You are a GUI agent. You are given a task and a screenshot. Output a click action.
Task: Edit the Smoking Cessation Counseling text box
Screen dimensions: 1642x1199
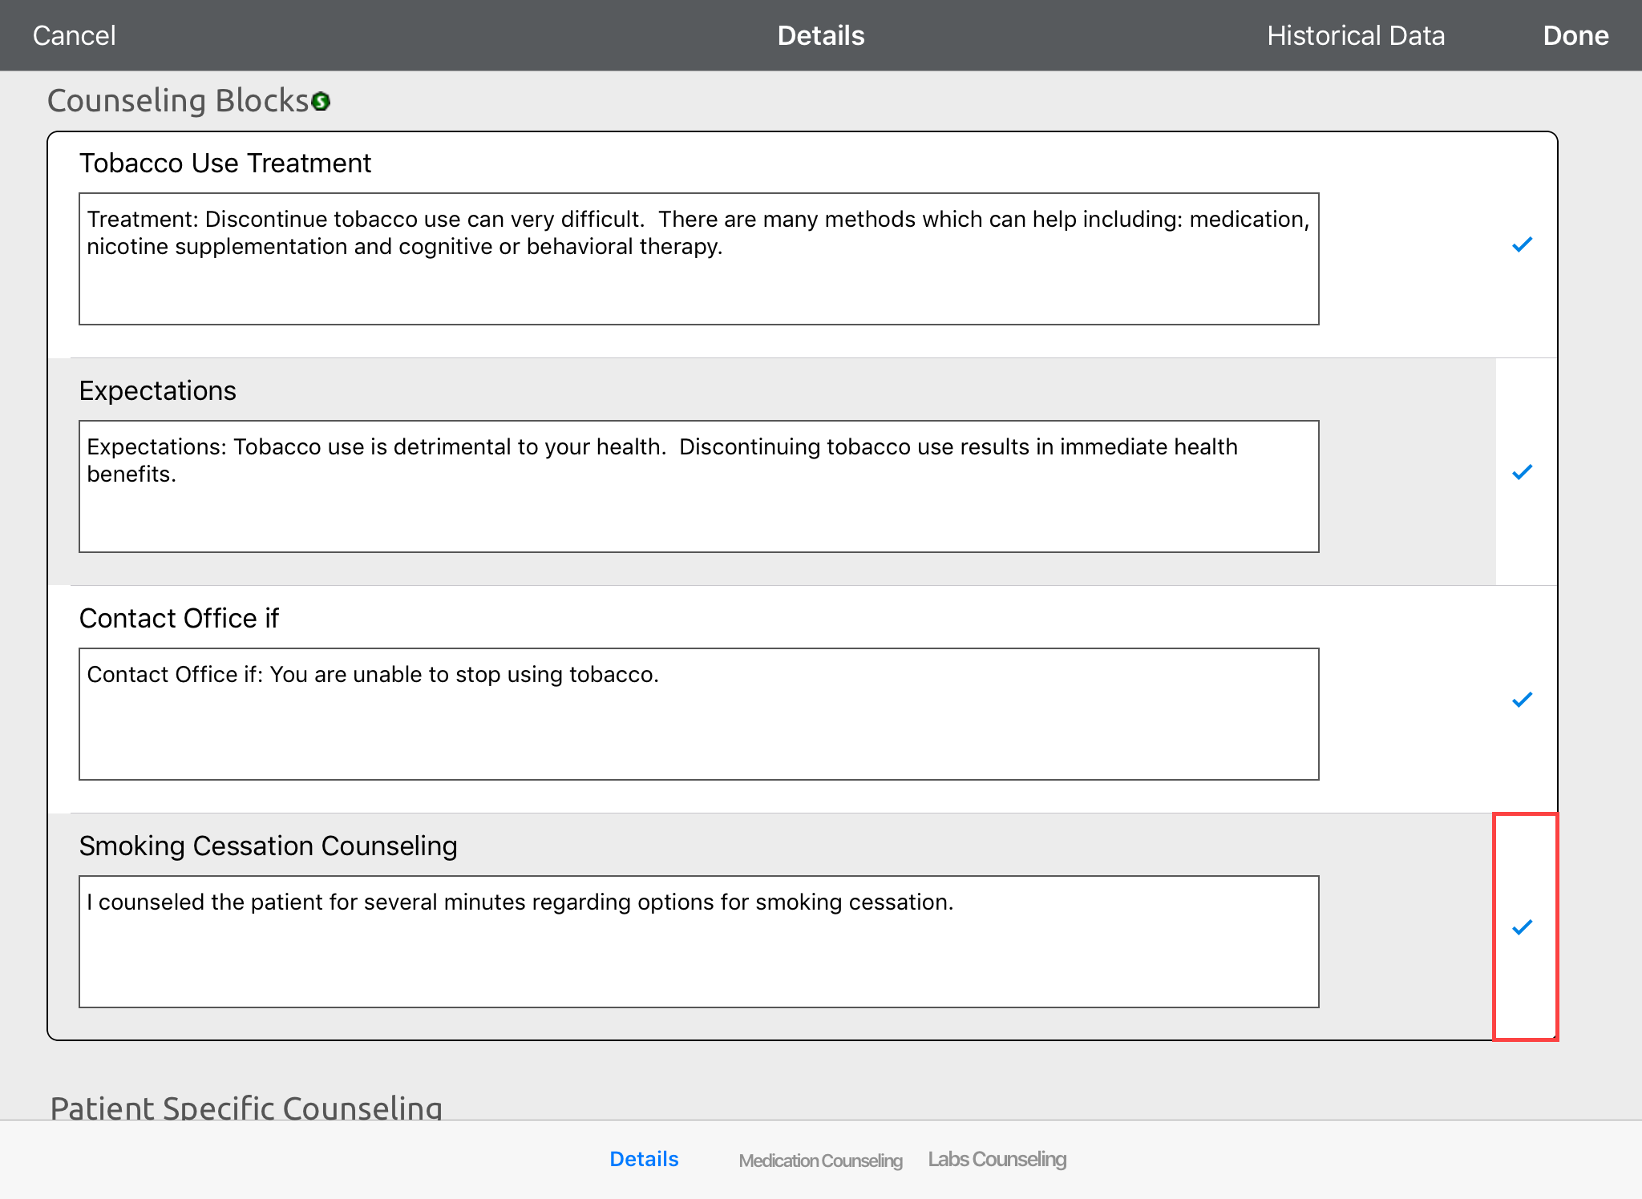[x=698, y=942]
